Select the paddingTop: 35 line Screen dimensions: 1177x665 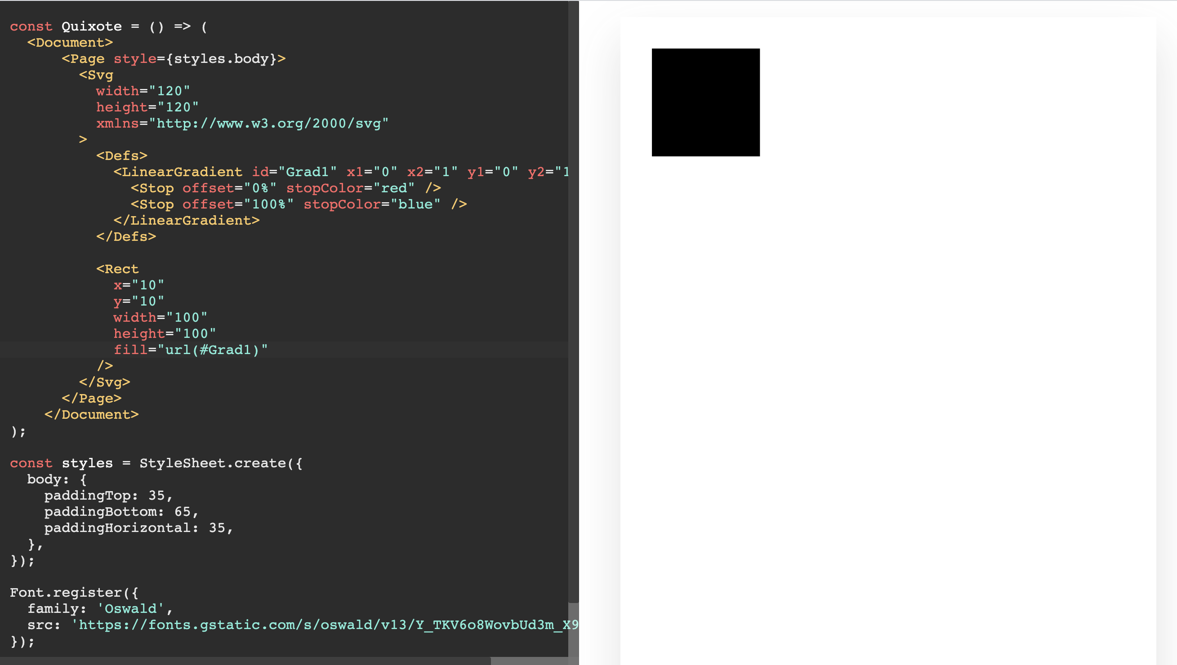(107, 495)
